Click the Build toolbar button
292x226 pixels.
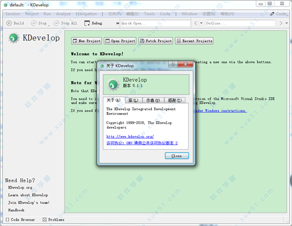tap(15, 23)
